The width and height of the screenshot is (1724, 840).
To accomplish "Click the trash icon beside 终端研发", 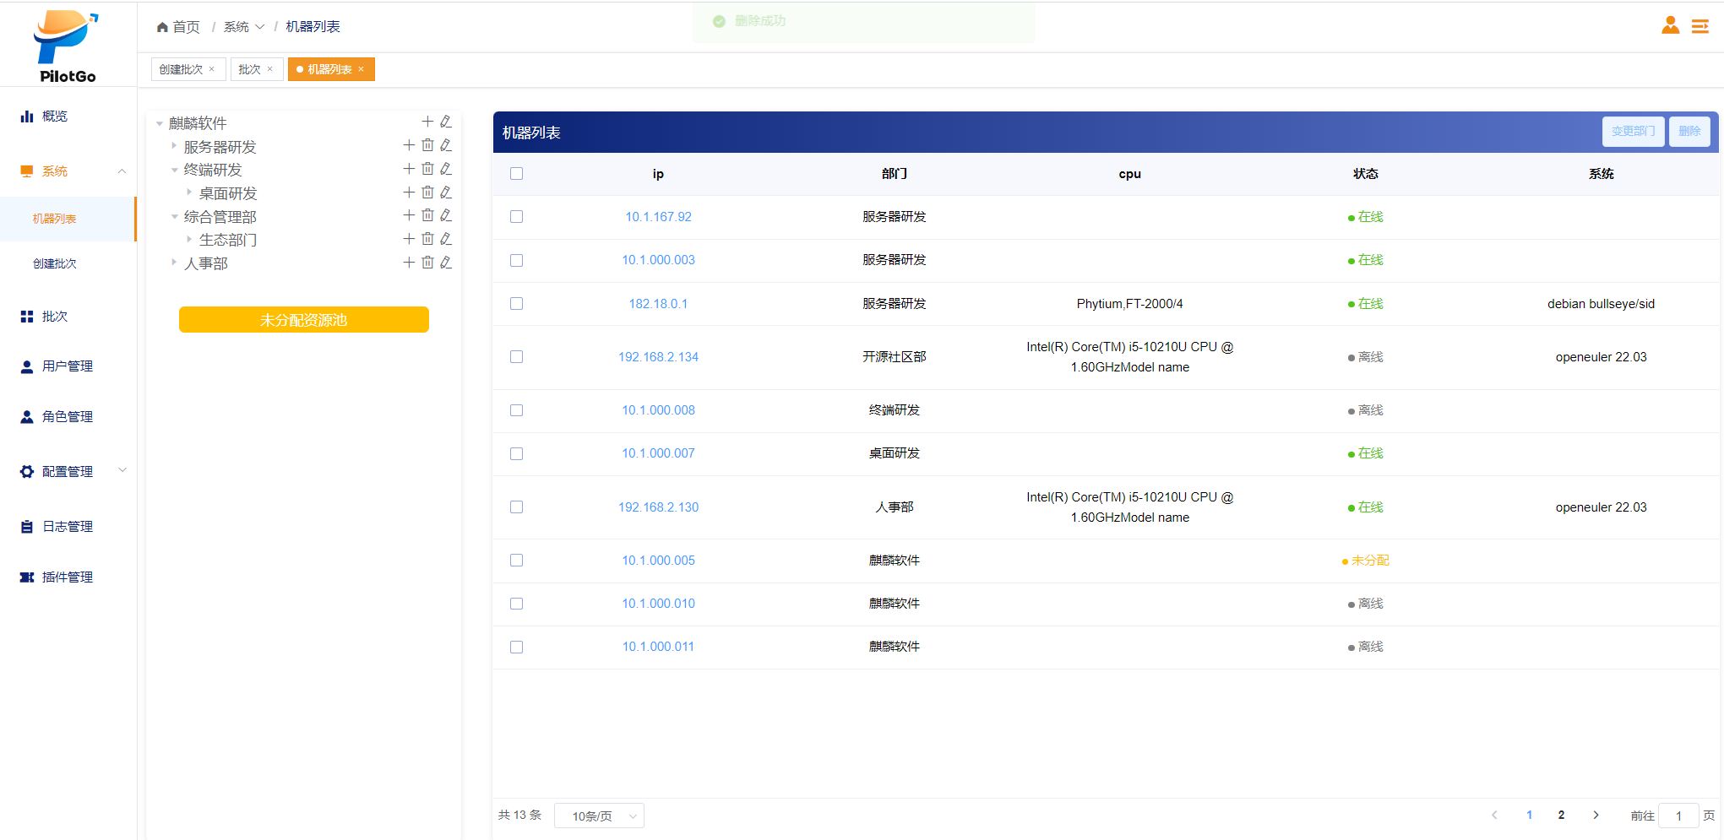I will [x=427, y=169].
